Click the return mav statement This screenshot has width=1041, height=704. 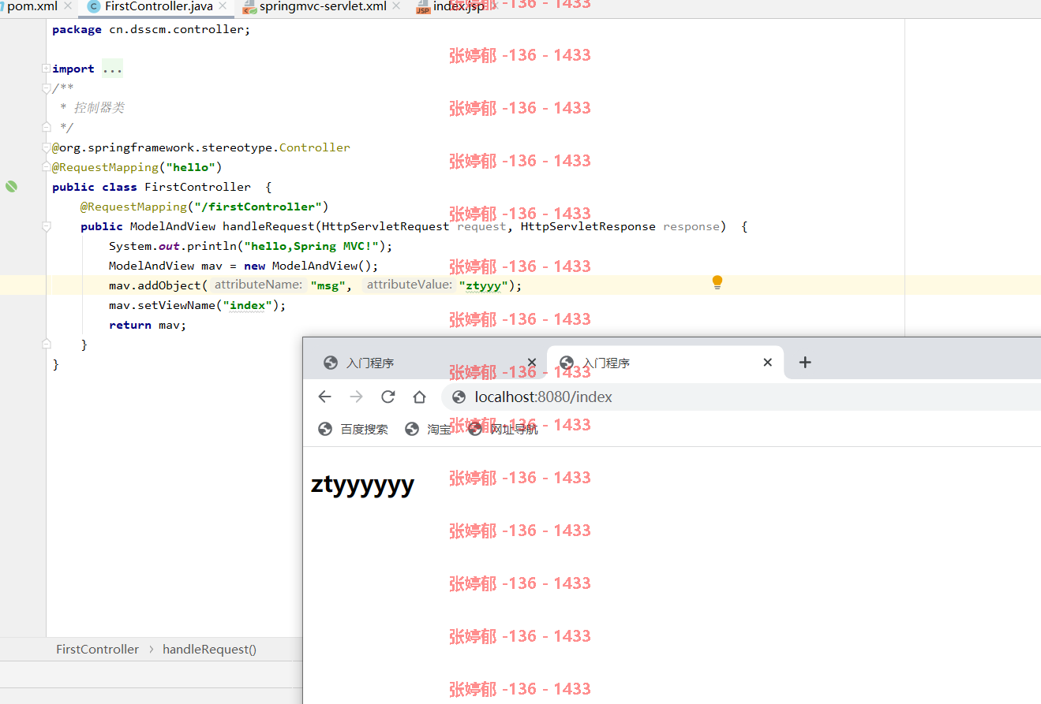tap(148, 325)
